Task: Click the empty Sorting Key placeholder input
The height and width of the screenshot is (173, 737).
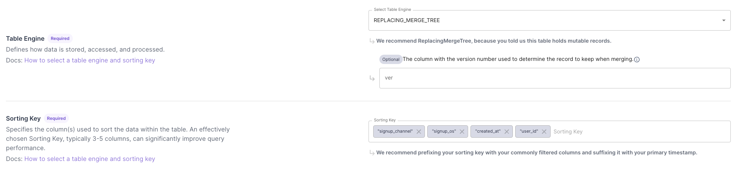Action: click(638, 131)
